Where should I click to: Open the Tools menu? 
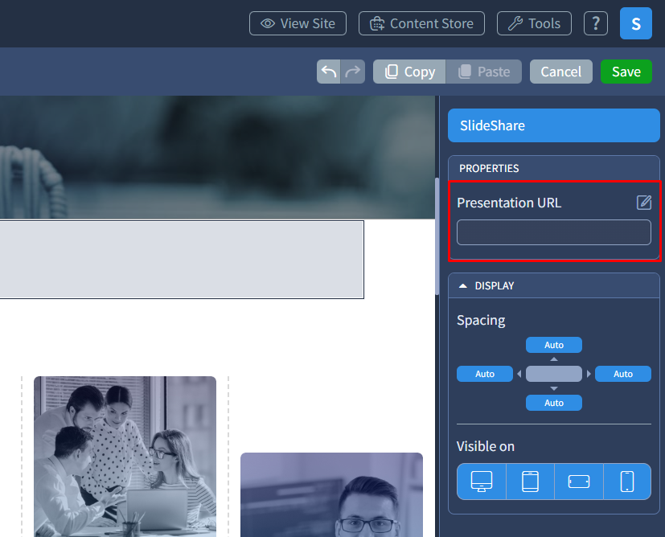coord(534,23)
